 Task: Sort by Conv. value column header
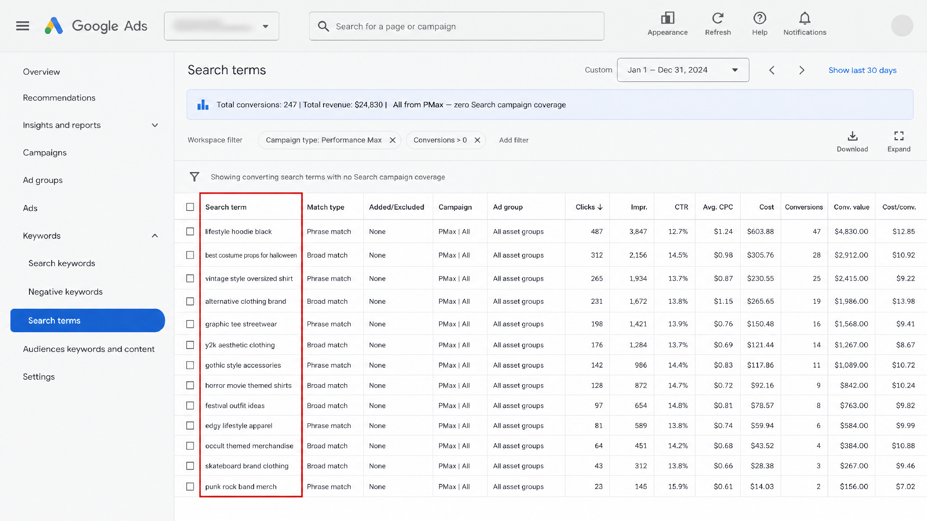851,207
